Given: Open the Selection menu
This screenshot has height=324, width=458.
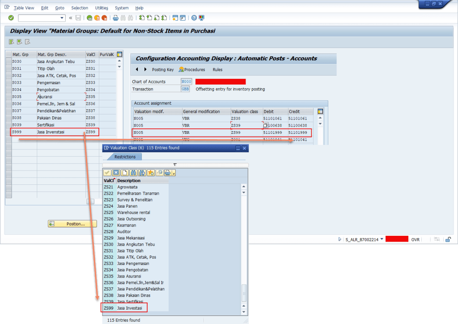Looking at the screenshot, I should click(80, 8).
